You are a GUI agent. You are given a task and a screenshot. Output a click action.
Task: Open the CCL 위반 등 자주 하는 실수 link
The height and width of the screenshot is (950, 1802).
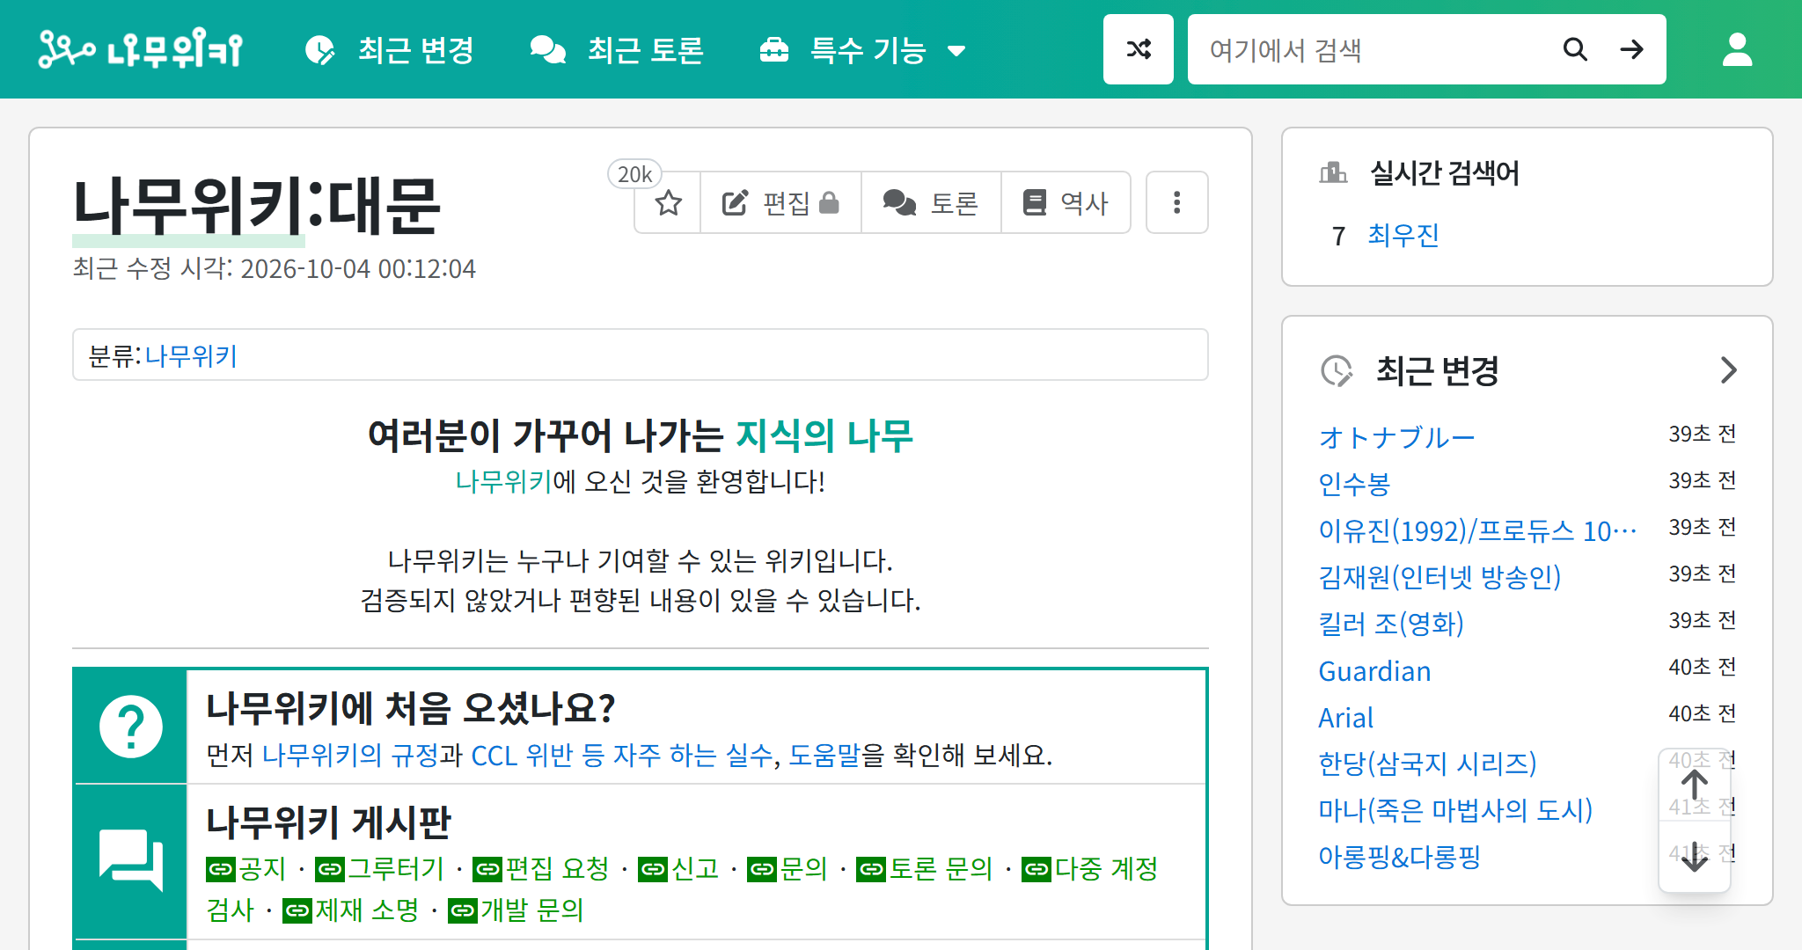point(622,755)
